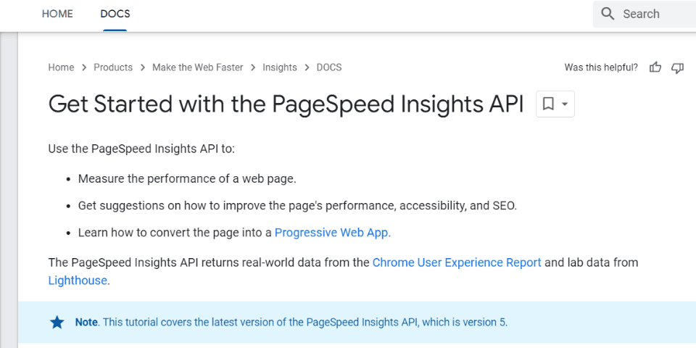The height and width of the screenshot is (348, 696).
Task: Click the Note text about version 5
Action: coord(291,322)
